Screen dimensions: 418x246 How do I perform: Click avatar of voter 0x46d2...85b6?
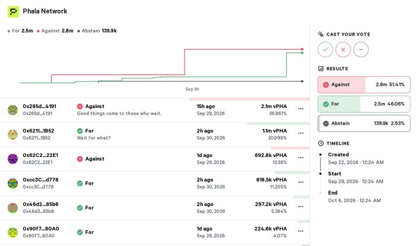tap(12, 208)
